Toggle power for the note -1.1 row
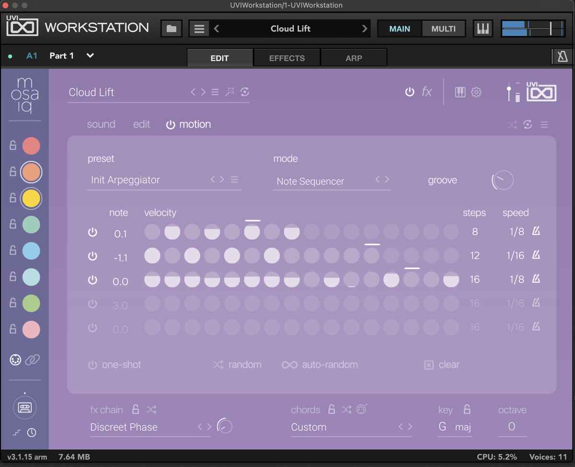Viewport: 575px width, 467px height. pos(92,256)
